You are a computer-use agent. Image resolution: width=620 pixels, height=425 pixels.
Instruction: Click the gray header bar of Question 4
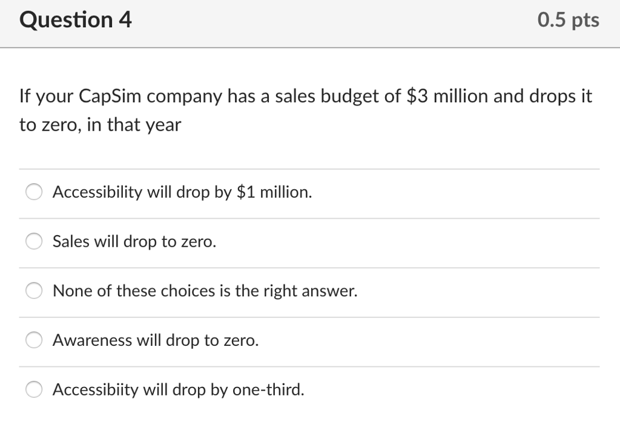(x=310, y=24)
